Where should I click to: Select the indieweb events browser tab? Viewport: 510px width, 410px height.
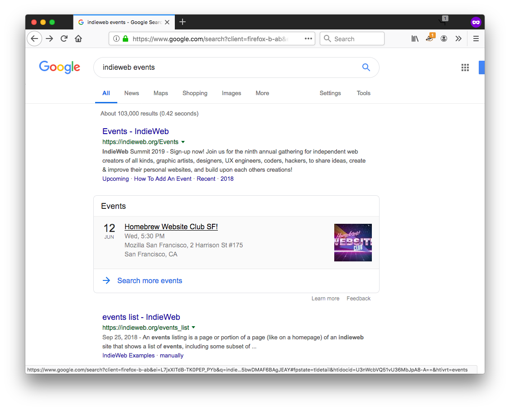[124, 22]
